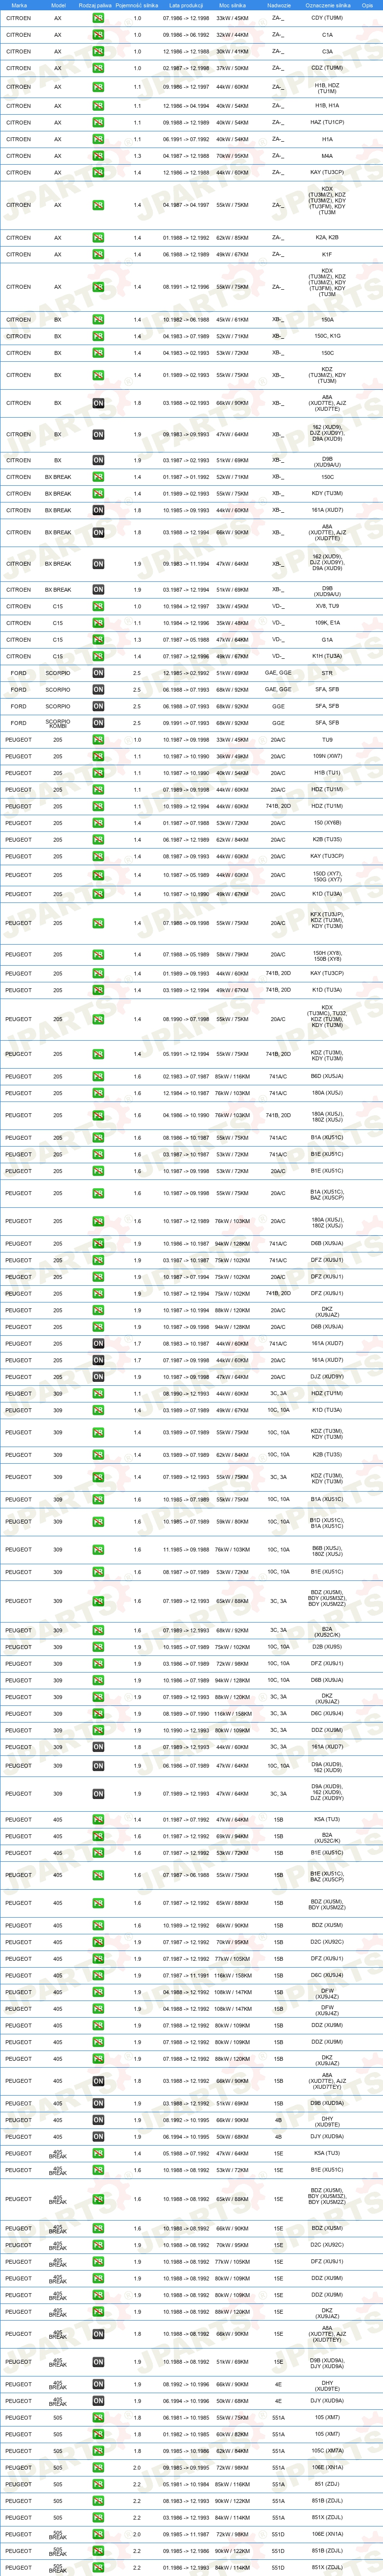The height and width of the screenshot is (2576, 383).
Task: Click 'SCORPIO' model cell in the STR row
Action: [x=58, y=673]
